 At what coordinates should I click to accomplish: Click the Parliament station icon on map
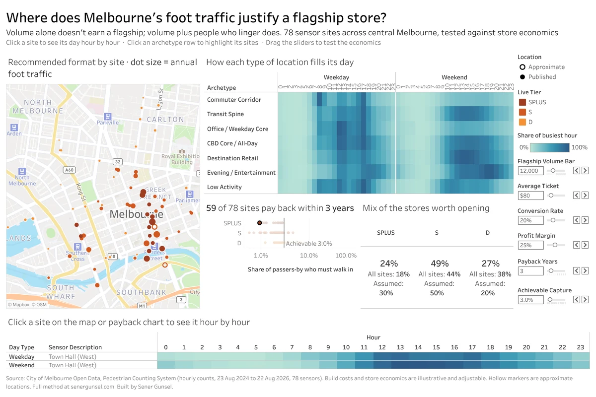pyautogui.click(x=189, y=194)
